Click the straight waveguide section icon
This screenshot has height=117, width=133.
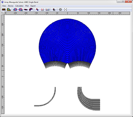(x=26, y=9)
